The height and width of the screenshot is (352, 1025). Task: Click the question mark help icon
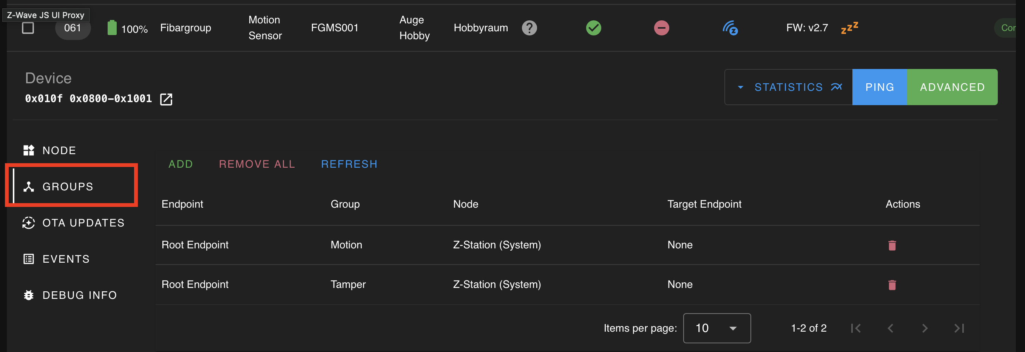pyautogui.click(x=529, y=28)
